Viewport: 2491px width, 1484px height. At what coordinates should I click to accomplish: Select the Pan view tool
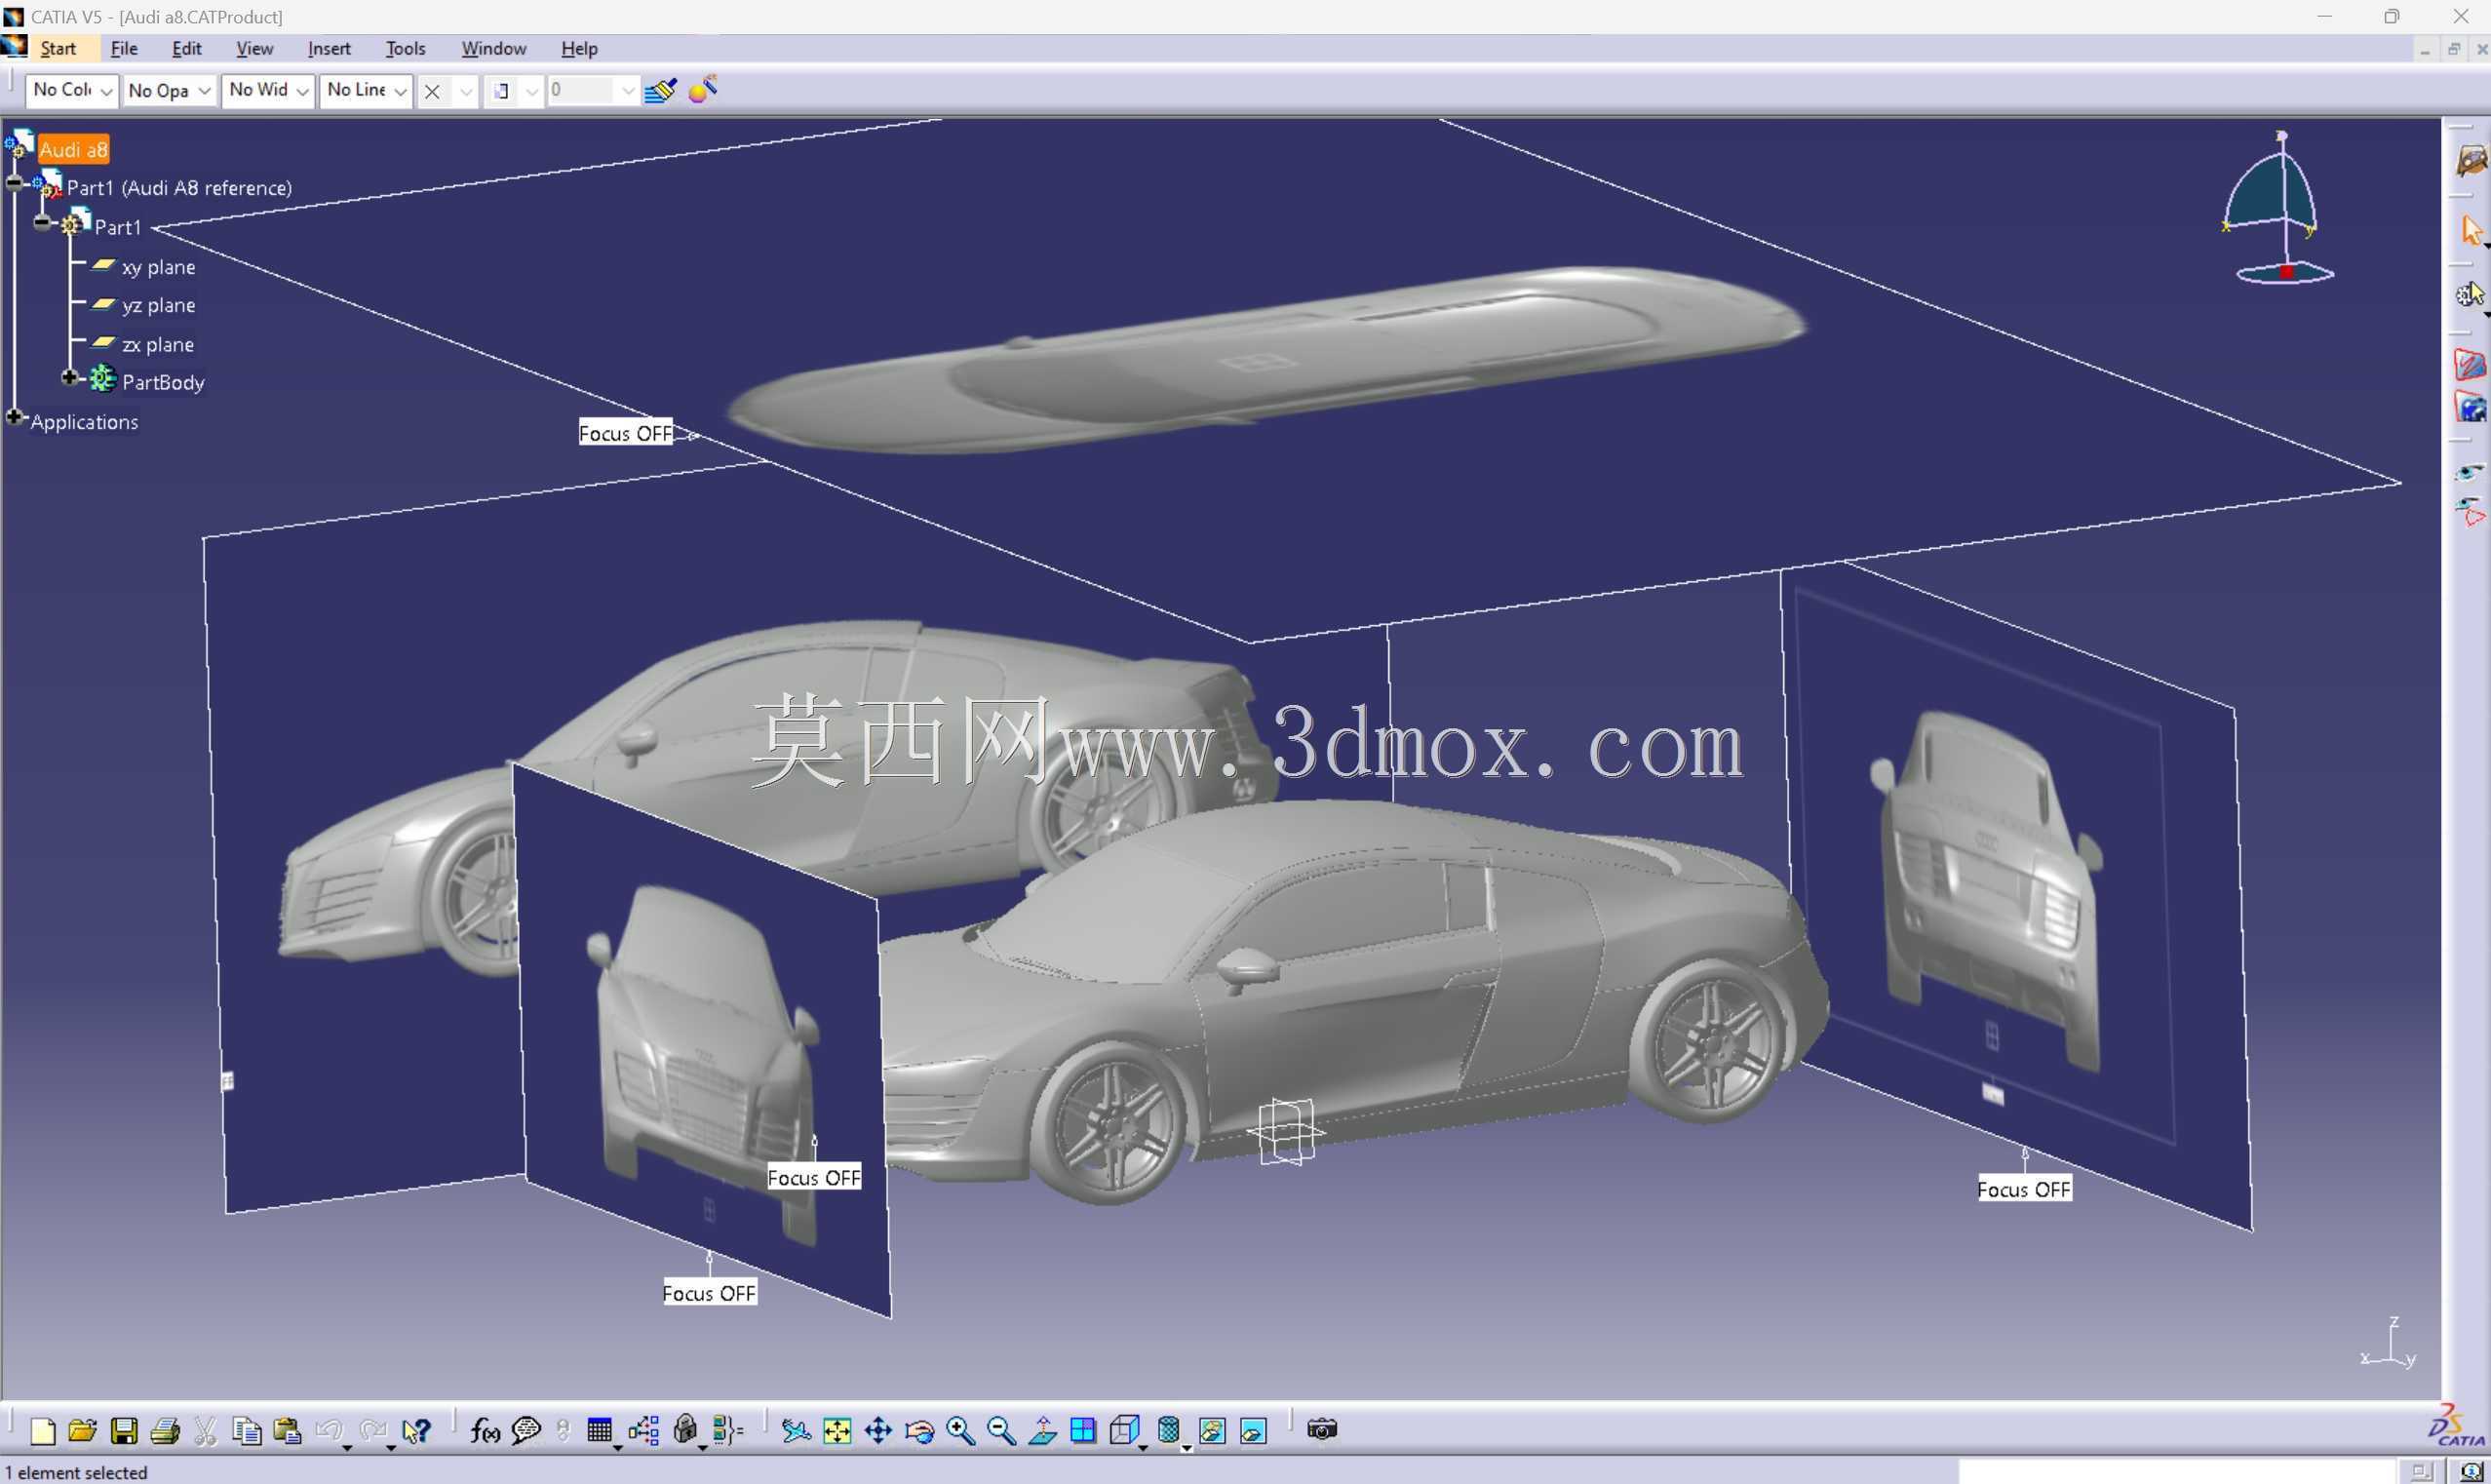point(877,1431)
